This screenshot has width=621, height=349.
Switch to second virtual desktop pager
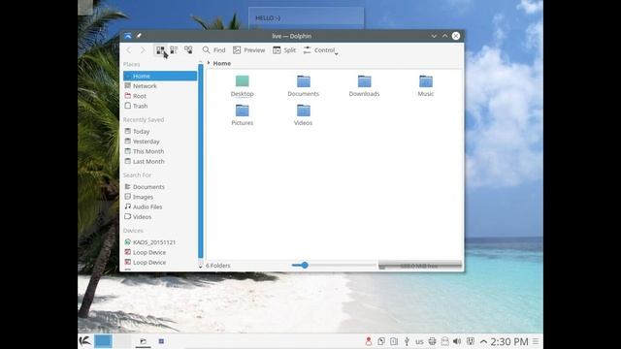pos(122,341)
